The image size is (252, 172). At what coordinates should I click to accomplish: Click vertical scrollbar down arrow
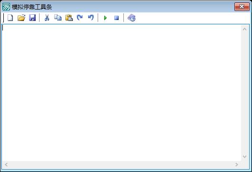pos(244,156)
